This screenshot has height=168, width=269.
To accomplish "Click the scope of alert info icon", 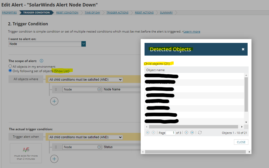I will pos(41,61).
